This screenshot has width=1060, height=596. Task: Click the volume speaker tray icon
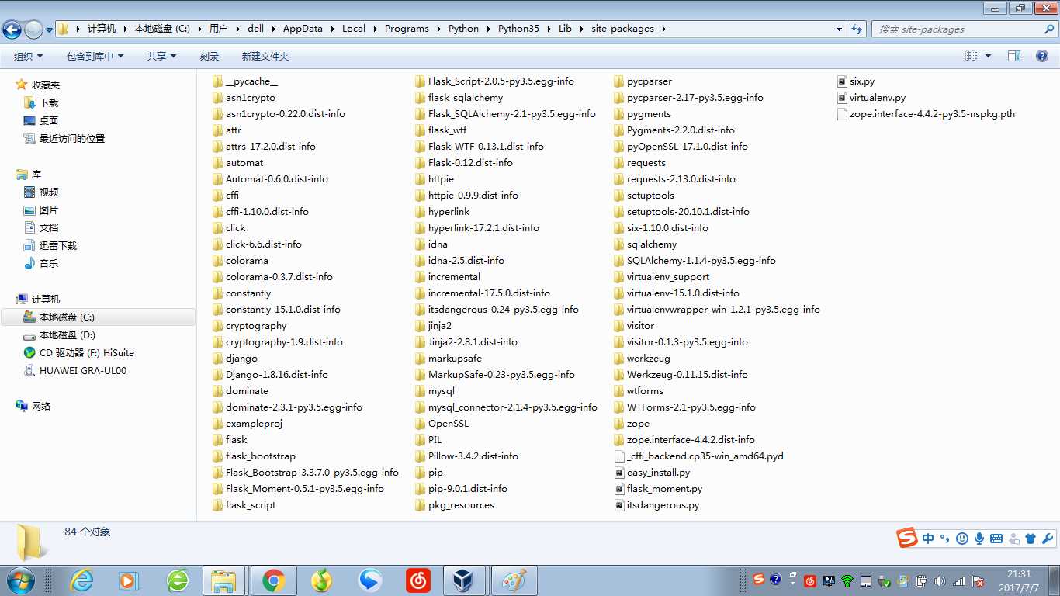(x=940, y=580)
